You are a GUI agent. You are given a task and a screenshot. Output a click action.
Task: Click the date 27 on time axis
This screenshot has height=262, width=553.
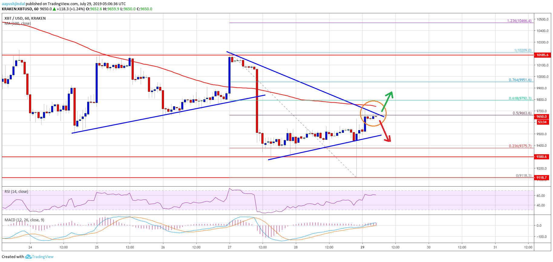pyautogui.click(x=230, y=247)
